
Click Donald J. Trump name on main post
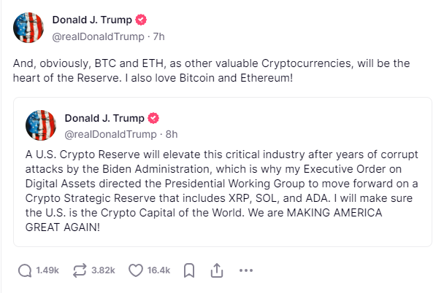click(x=92, y=20)
